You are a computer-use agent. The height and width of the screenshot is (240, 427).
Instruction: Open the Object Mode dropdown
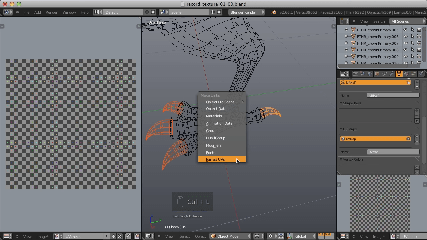(x=230, y=236)
